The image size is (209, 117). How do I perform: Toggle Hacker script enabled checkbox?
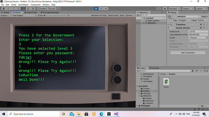tap(174, 28)
